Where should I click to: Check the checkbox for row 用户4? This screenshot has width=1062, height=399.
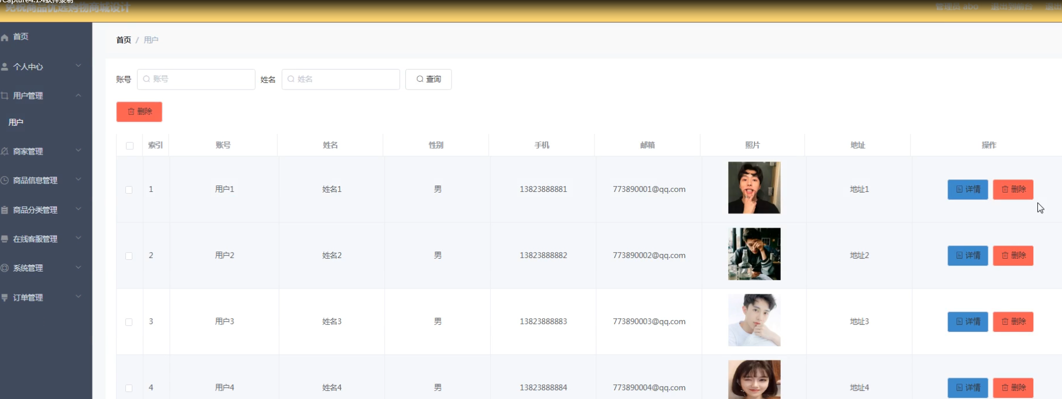(129, 388)
